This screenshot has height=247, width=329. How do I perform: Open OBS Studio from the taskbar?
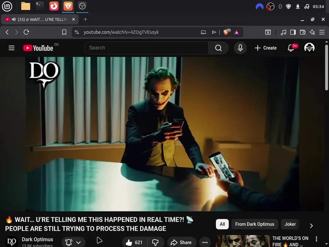(82, 6)
